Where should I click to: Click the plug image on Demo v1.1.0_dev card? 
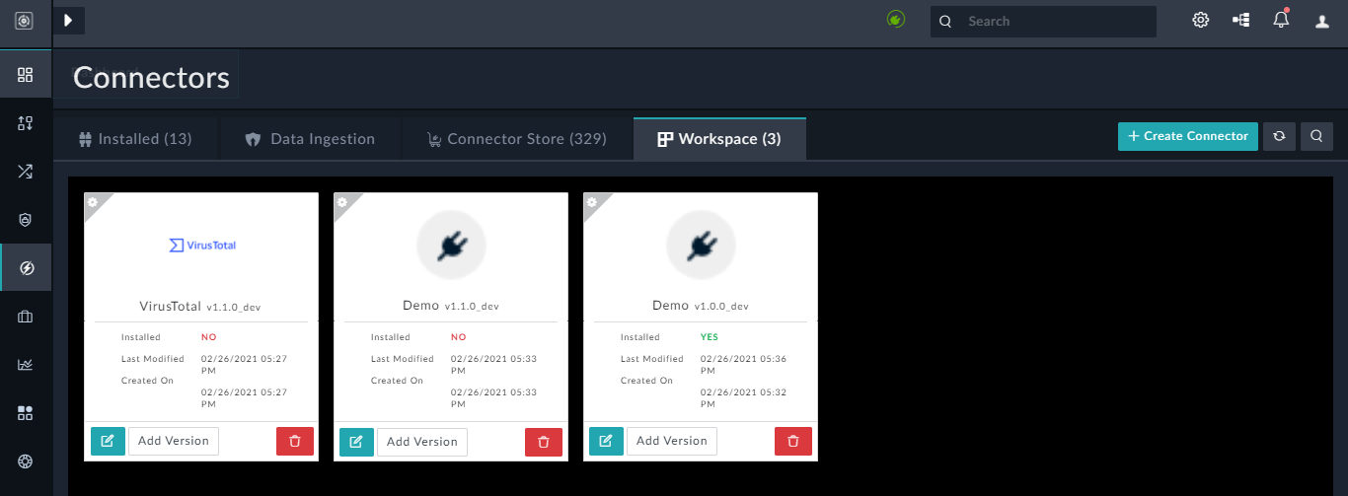click(x=451, y=245)
